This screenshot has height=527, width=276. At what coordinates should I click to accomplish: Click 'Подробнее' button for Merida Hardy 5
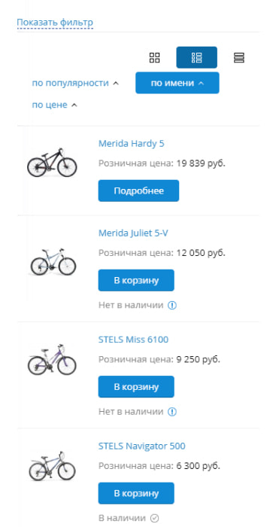pos(138,191)
